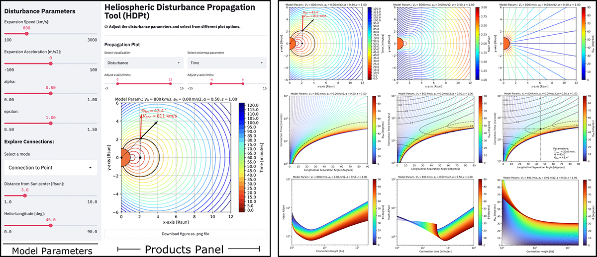The image size is (597, 257).
Task: Click the power icon beside the instructions text
Action: point(106,26)
